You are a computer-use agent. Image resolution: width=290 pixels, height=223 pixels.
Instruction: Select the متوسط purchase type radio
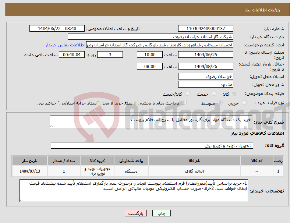coord(220,103)
